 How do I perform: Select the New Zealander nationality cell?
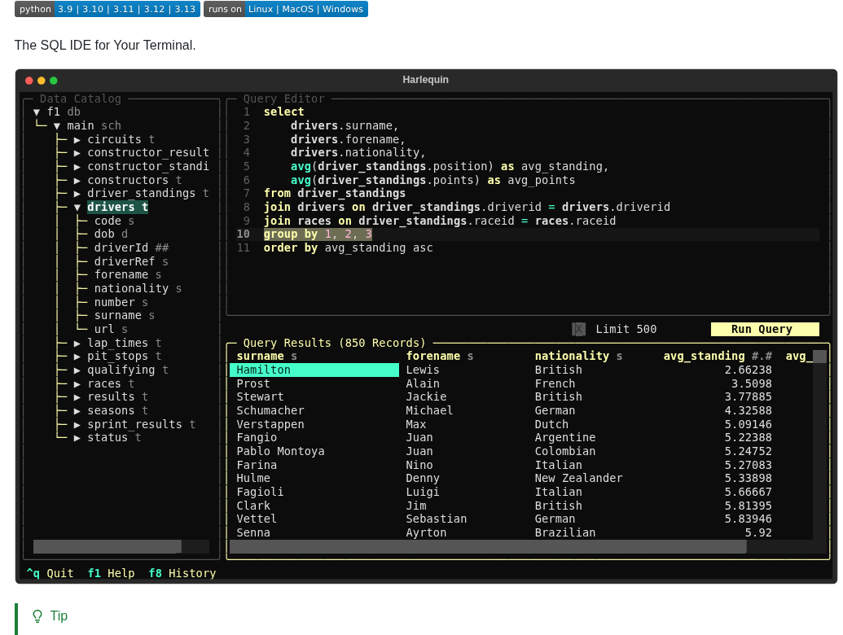coord(578,478)
